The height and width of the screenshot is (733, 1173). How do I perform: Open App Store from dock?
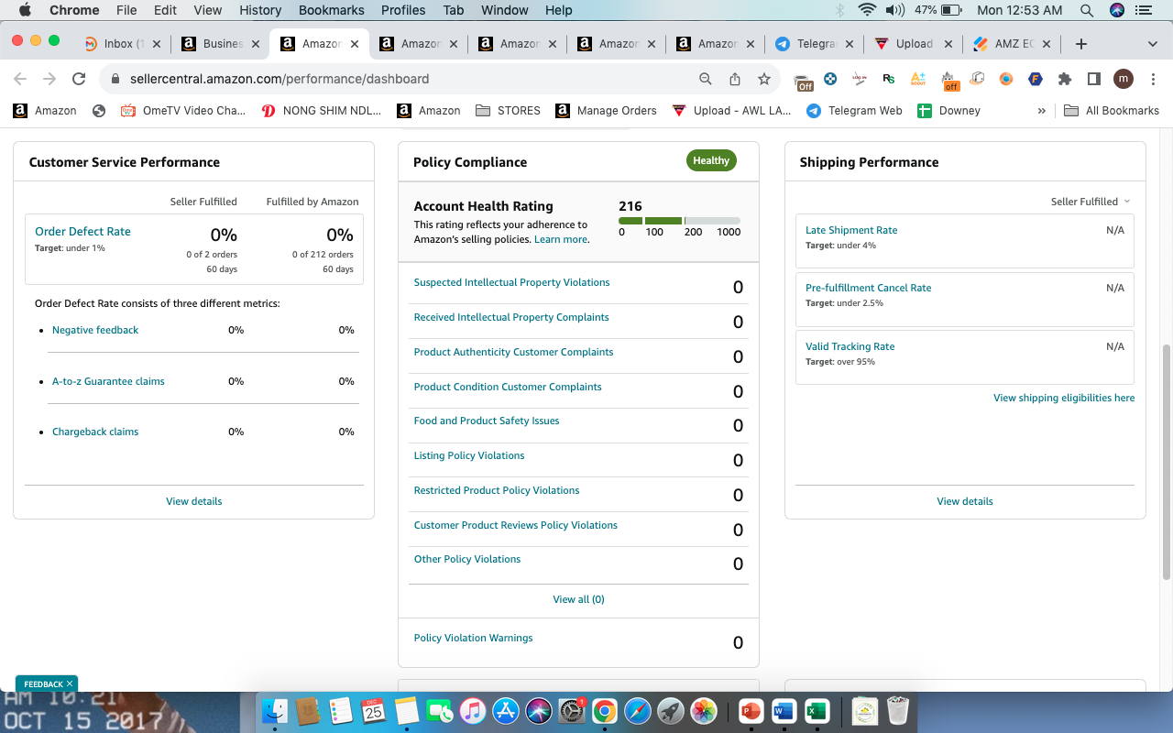point(506,710)
